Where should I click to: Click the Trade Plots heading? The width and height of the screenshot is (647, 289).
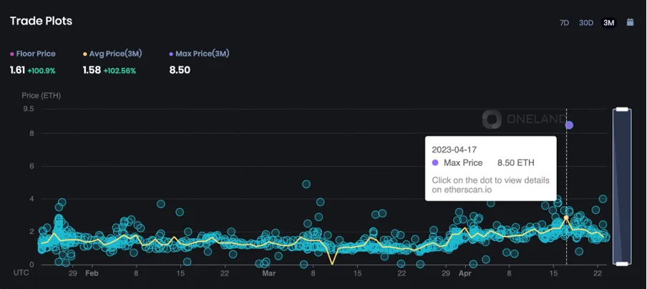pyautogui.click(x=41, y=21)
